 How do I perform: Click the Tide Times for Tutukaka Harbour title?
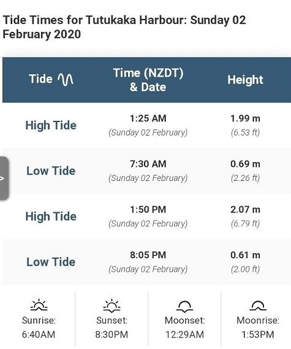pos(124,27)
